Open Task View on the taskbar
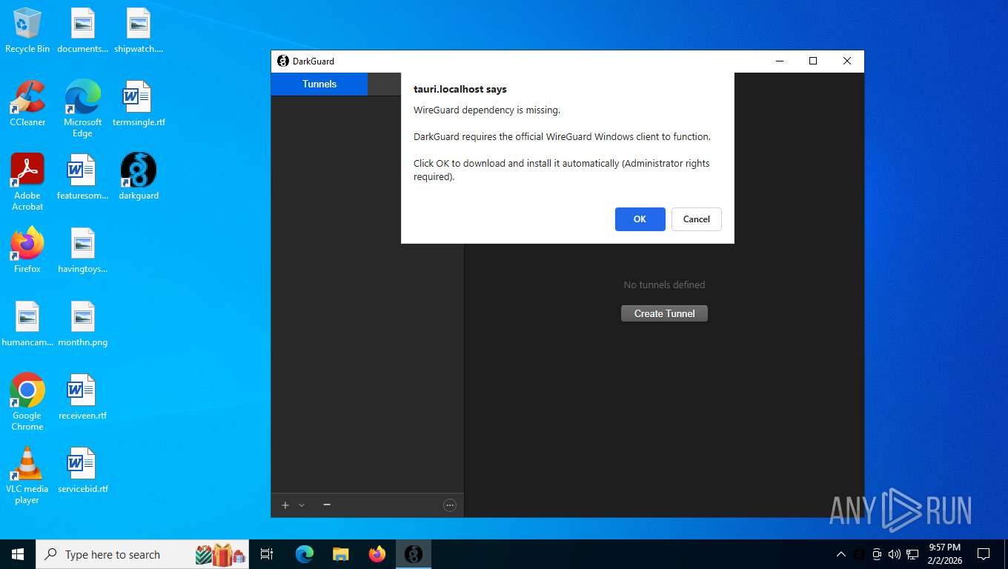 tap(268, 554)
